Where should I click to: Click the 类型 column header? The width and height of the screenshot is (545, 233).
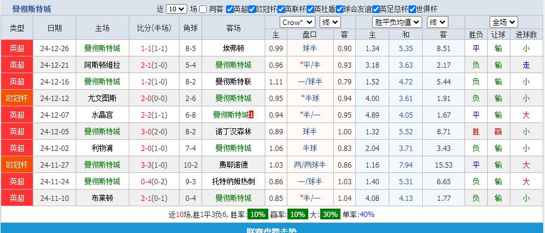click(x=17, y=28)
